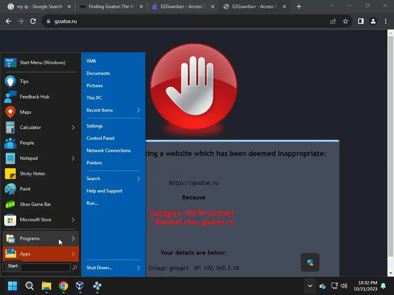
Task: Launch the Paint app icon
Action: (10, 189)
